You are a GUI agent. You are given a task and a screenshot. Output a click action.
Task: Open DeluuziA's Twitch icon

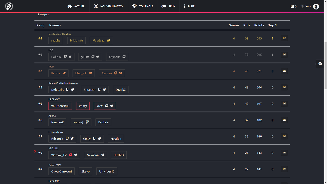click(x=68, y=89)
